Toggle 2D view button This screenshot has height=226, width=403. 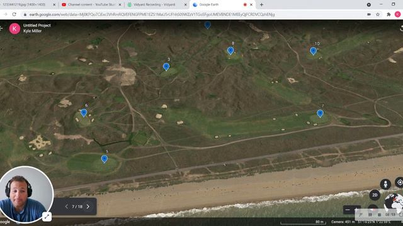pos(375,195)
